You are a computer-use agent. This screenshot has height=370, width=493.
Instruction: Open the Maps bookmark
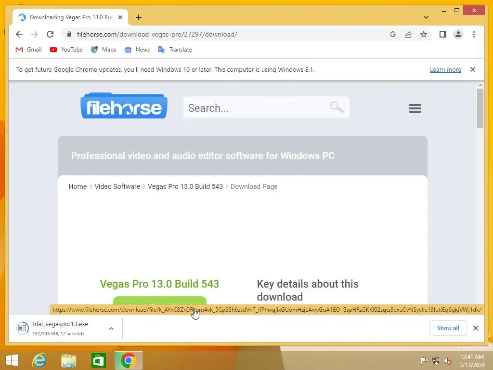[x=104, y=50]
